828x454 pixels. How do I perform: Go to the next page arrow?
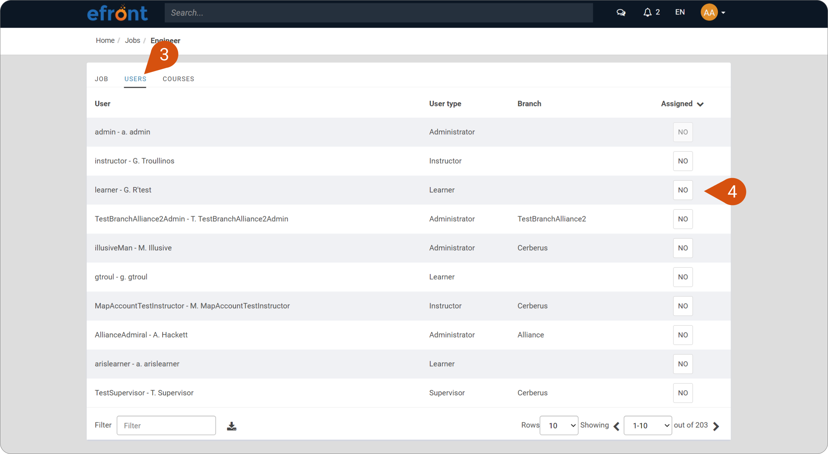coord(716,426)
